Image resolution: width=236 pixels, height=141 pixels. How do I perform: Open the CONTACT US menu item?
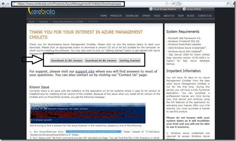[205, 16]
